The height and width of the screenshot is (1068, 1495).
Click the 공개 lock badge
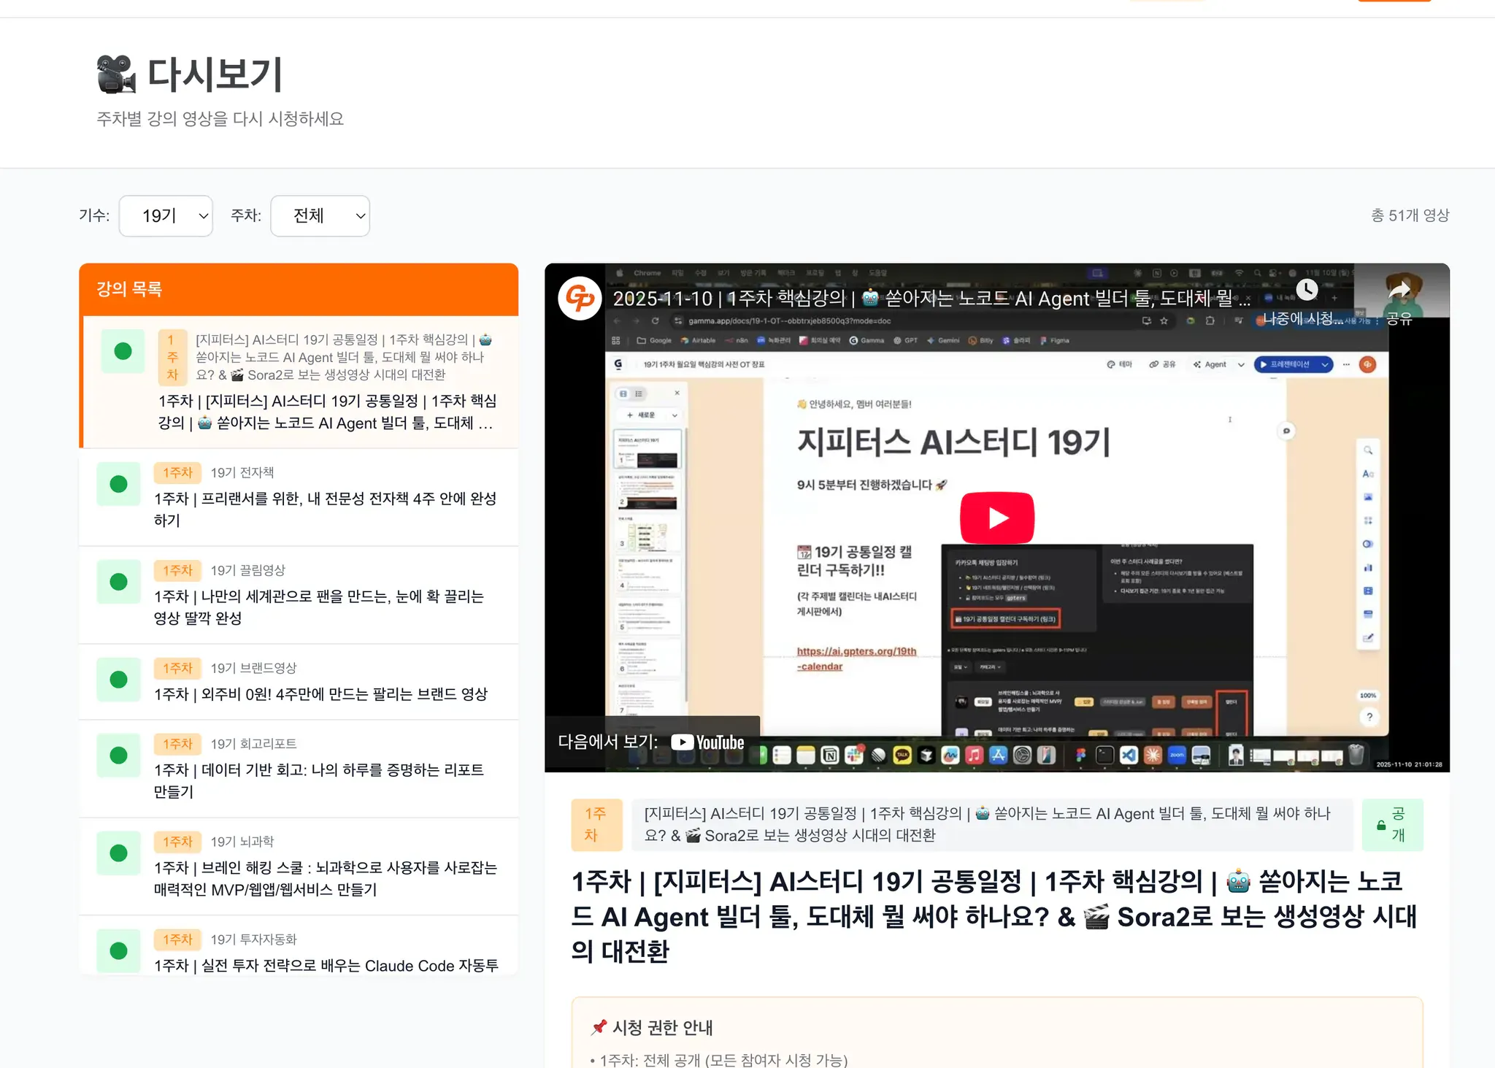click(x=1392, y=825)
